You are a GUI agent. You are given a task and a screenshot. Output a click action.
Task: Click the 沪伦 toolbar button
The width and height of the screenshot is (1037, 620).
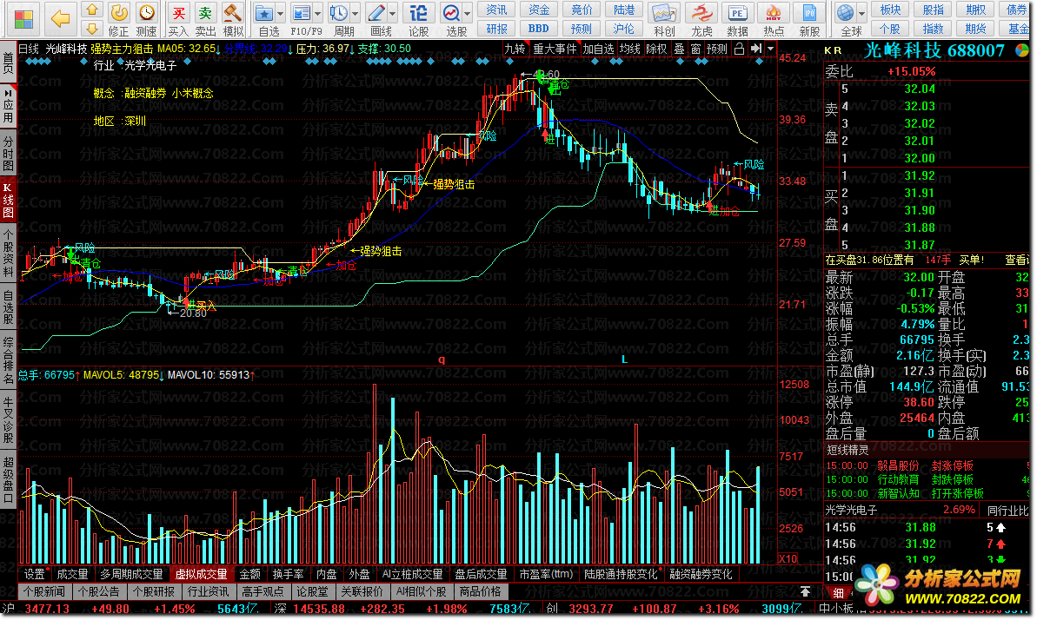[x=623, y=29]
